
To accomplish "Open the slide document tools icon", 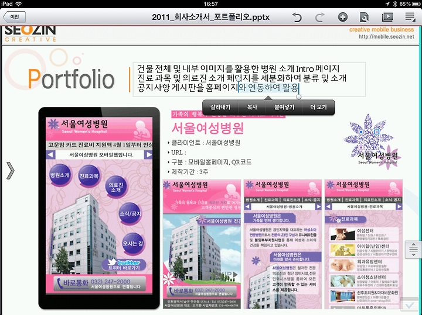I will click(364, 17).
